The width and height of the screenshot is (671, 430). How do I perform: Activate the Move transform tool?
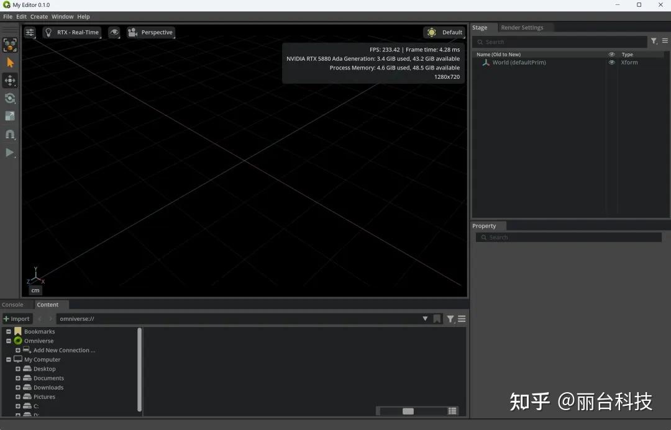pyautogui.click(x=10, y=80)
